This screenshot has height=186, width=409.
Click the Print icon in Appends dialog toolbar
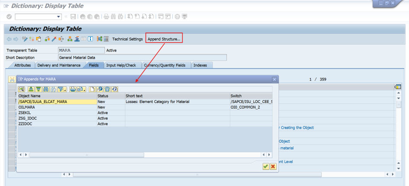pyautogui.click(x=73, y=89)
